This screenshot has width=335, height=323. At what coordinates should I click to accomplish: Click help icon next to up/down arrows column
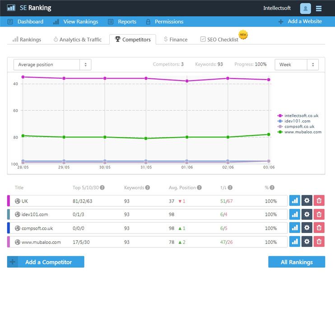point(230,187)
